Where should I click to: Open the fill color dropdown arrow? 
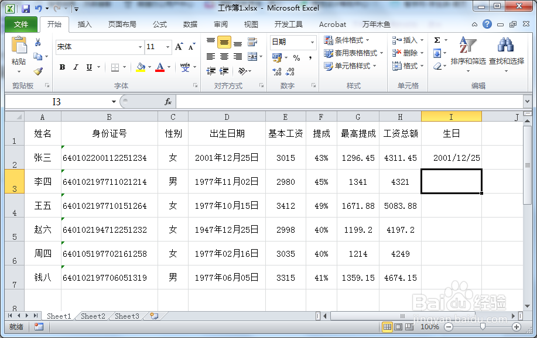(149, 67)
